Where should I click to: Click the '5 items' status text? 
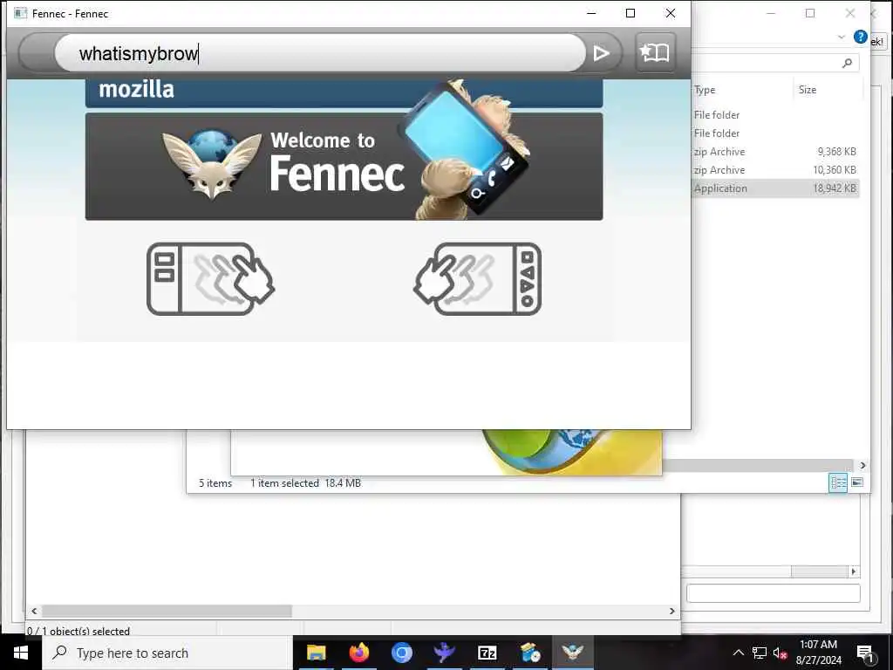(x=215, y=483)
